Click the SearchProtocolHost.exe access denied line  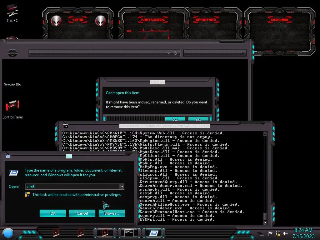(192, 212)
